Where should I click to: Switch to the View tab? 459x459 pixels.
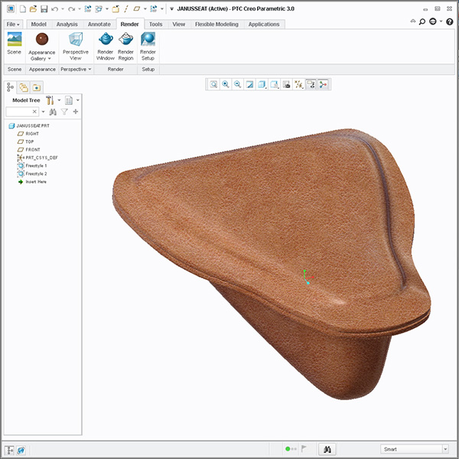[178, 24]
